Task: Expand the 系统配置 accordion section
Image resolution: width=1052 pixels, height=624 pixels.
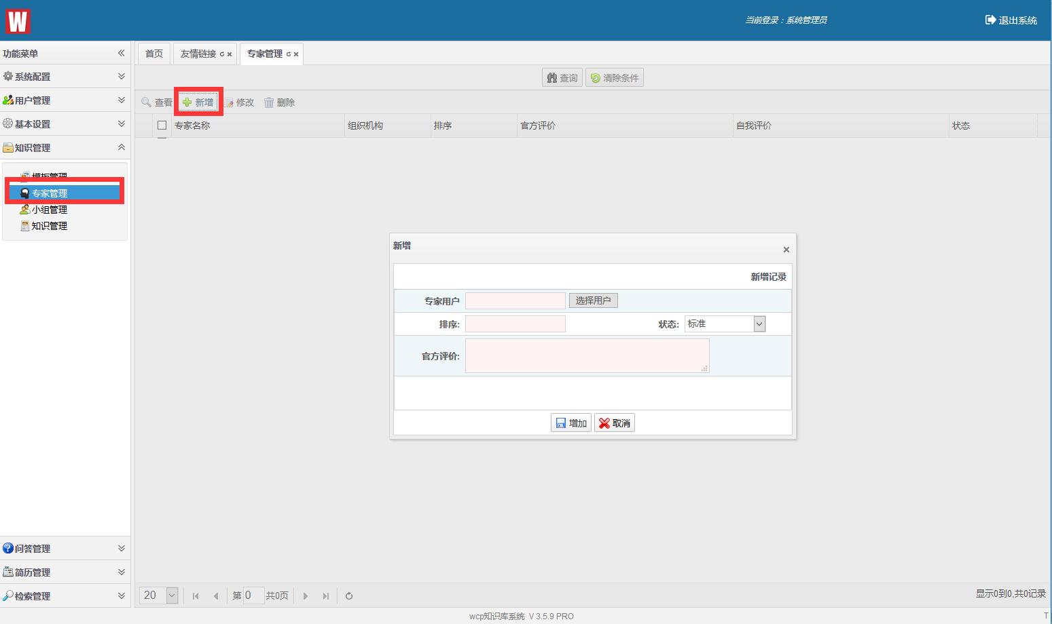Action: 65,77
